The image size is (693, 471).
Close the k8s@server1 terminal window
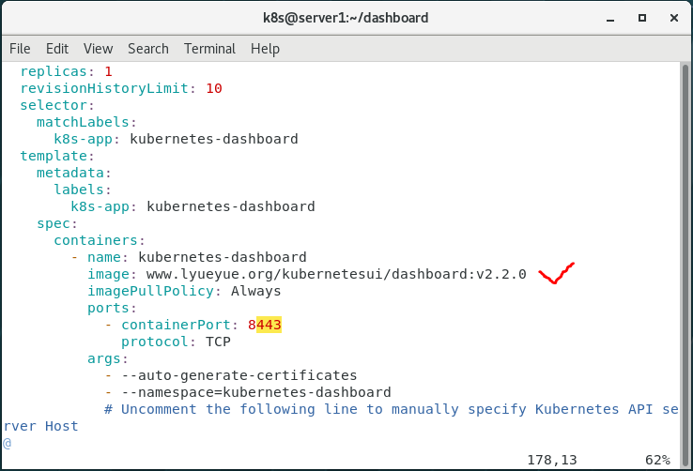(x=674, y=18)
